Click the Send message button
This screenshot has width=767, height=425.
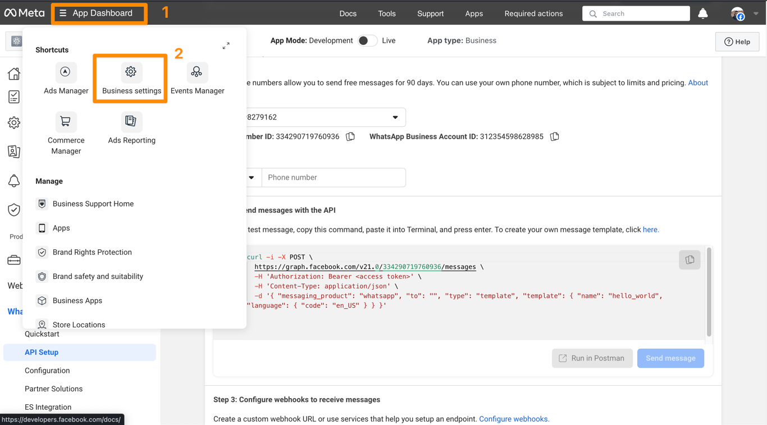pyautogui.click(x=670, y=358)
